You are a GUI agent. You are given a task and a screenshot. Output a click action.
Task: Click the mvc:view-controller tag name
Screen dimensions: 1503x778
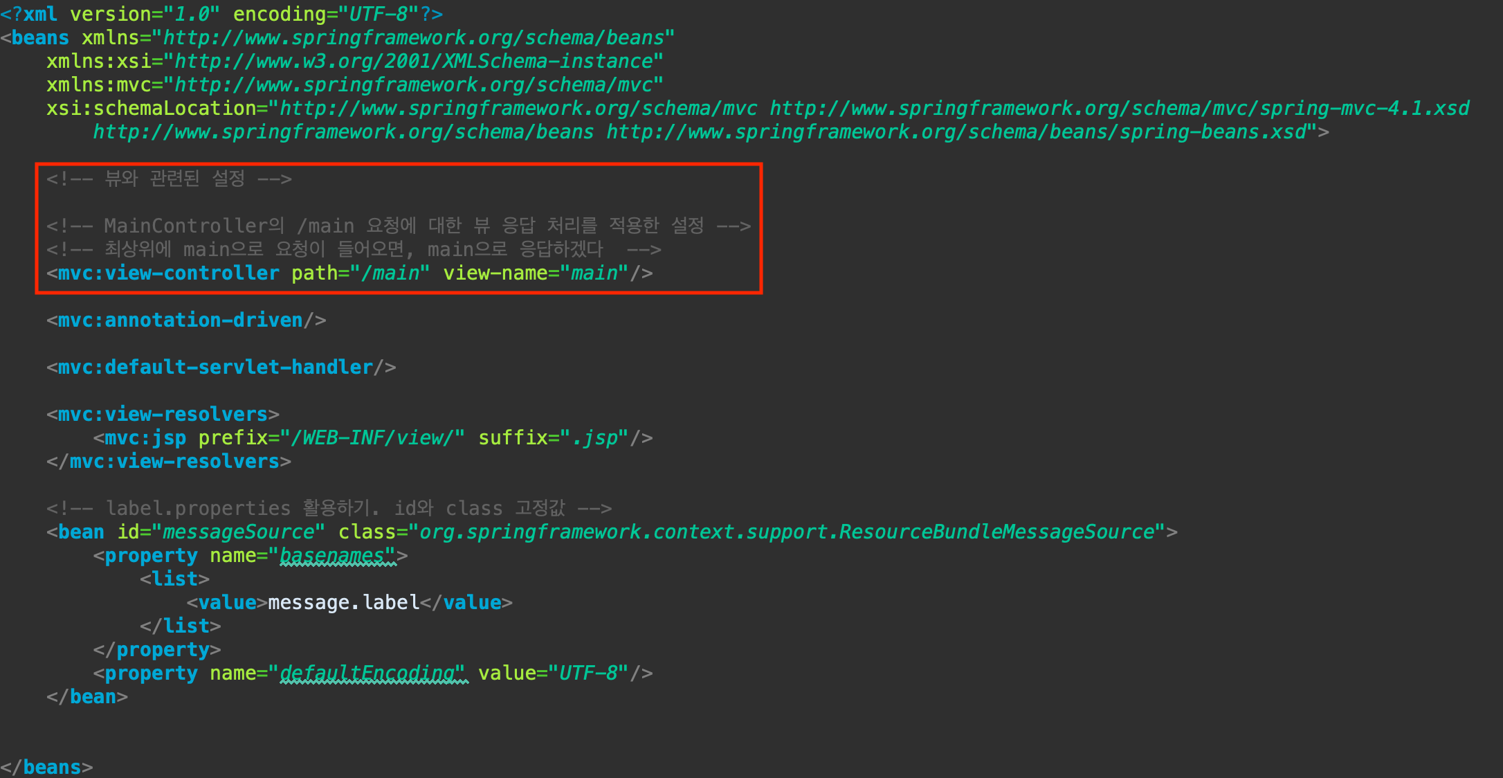click(x=168, y=273)
